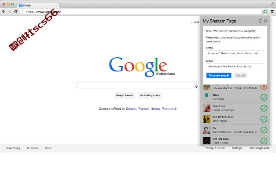This screenshot has width=276, height=172.
Task: Open a new tab
Action: point(63,6)
